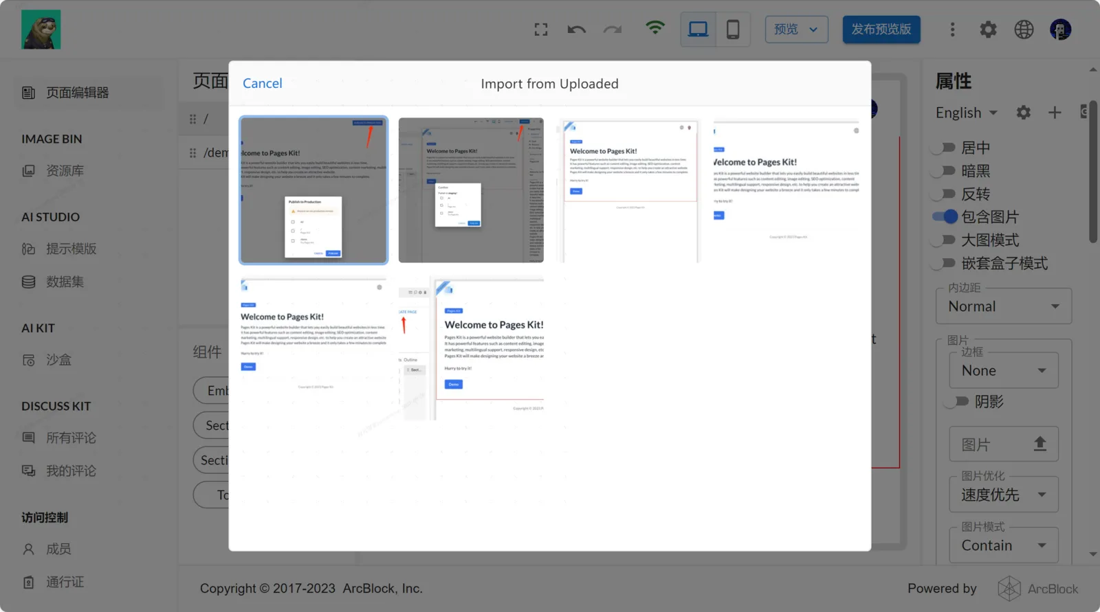
Task: Toggle the 阴影 switch
Action: coord(957,402)
